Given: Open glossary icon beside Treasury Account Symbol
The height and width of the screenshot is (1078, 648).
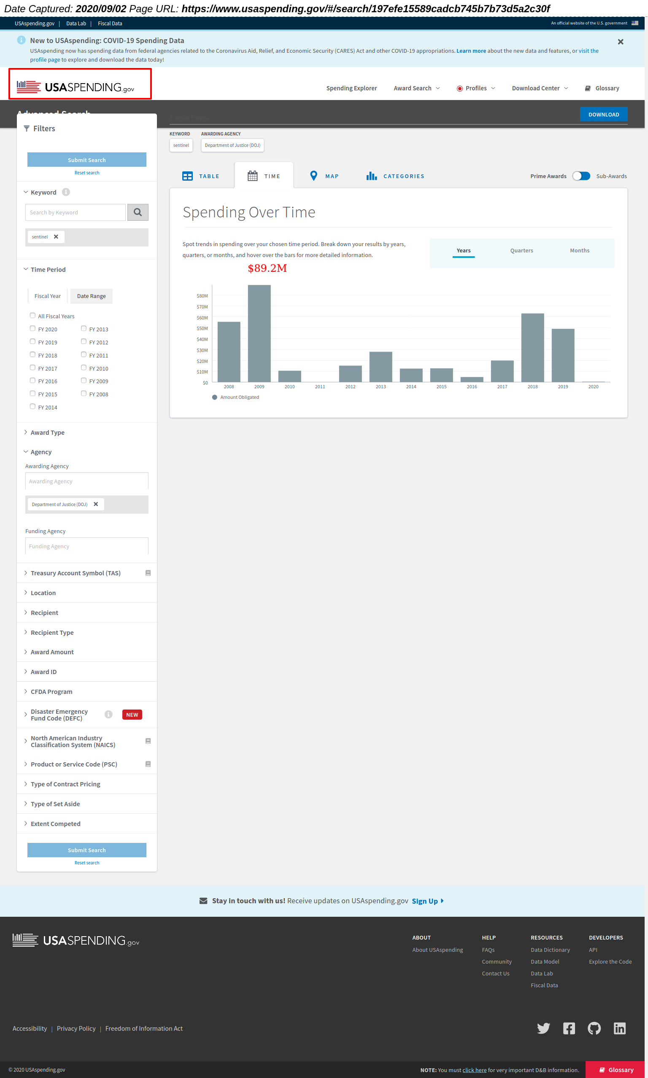Looking at the screenshot, I should pos(148,573).
